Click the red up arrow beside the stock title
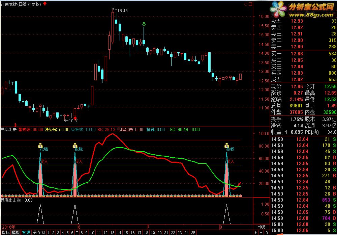337x235 pixels. pyautogui.click(x=45, y=4)
